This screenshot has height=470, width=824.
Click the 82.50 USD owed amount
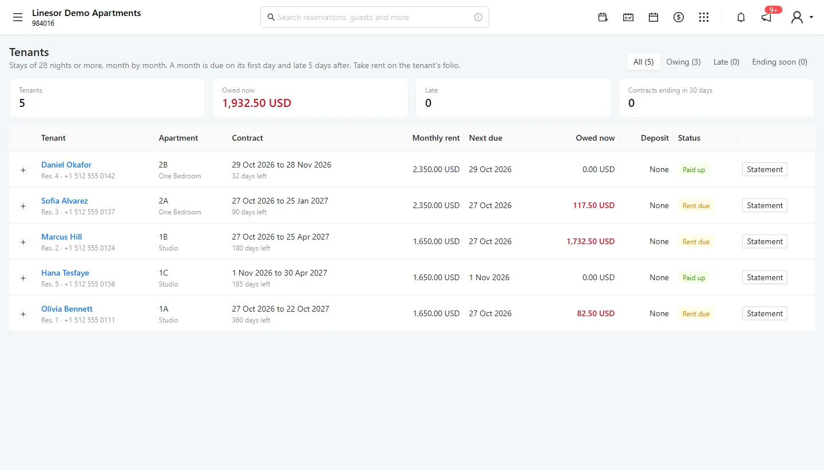pos(596,313)
